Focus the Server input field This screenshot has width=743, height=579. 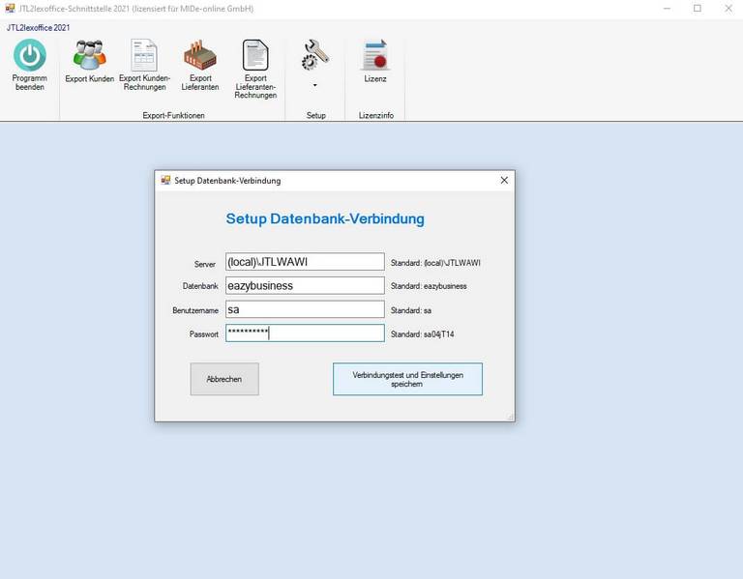point(305,262)
